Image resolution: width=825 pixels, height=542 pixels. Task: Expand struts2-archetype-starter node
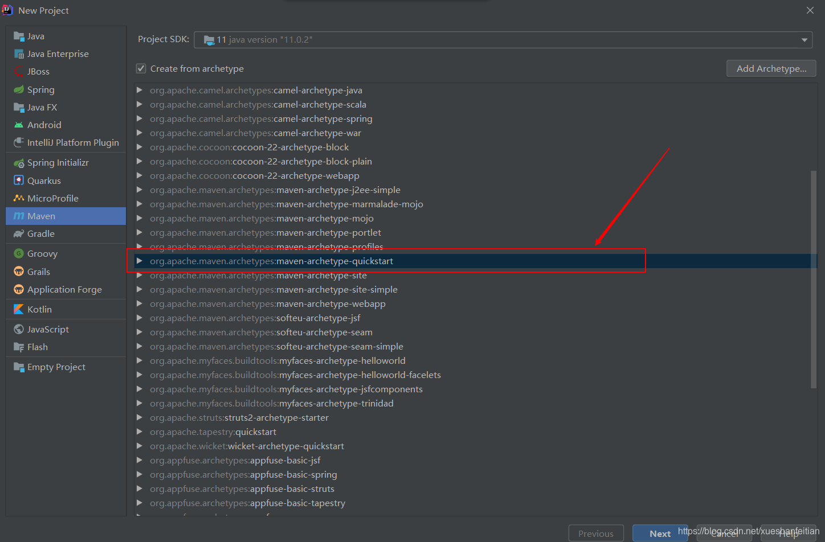pos(140,417)
